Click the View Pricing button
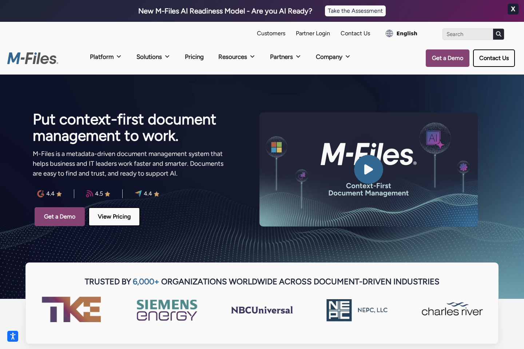This screenshot has height=349, width=524. (114, 217)
